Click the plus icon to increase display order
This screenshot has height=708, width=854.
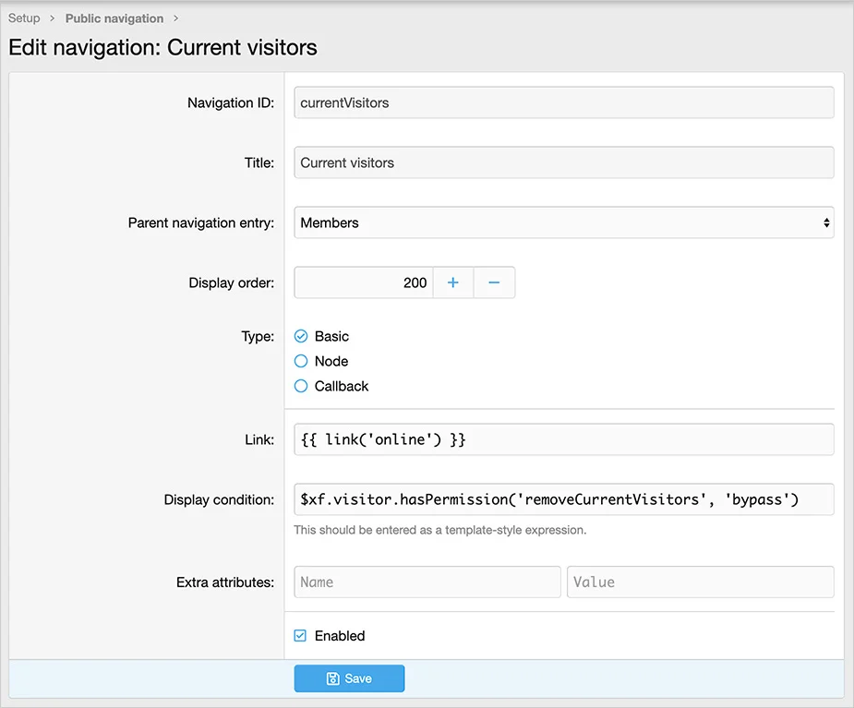452,282
